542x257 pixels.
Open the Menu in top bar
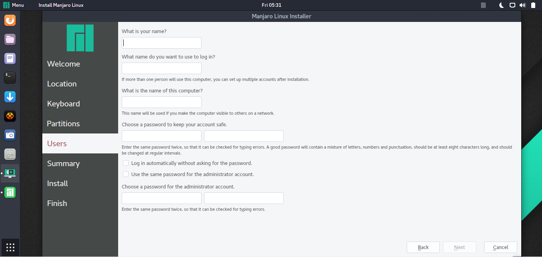tap(14, 5)
